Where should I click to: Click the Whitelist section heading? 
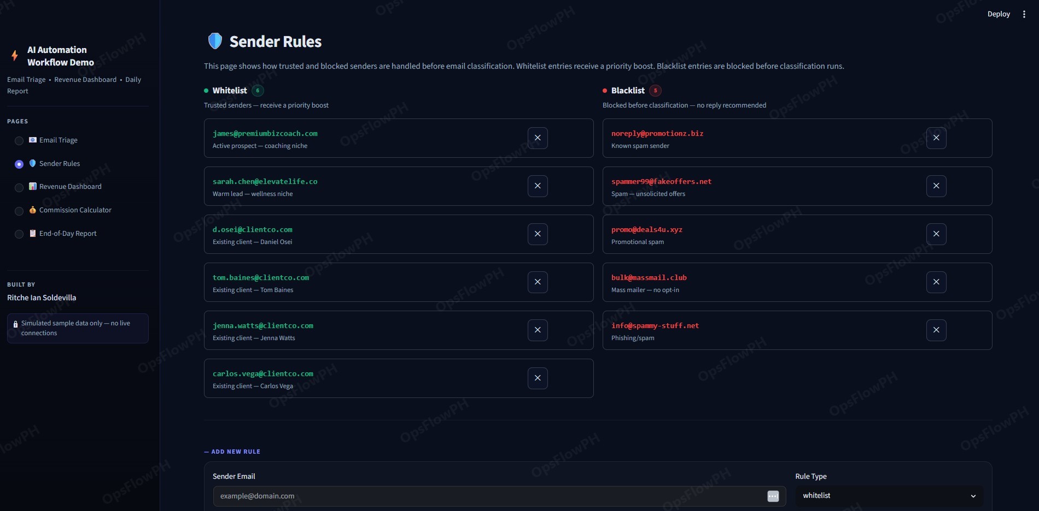pos(230,91)
